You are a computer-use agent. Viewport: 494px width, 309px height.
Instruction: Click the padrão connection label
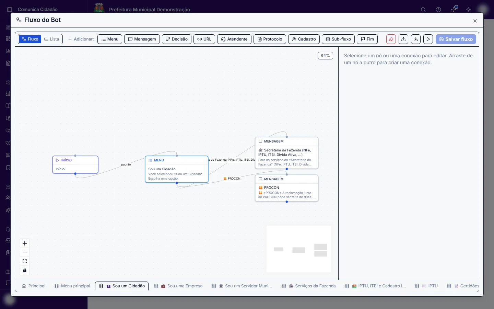(x=126, y=164)
